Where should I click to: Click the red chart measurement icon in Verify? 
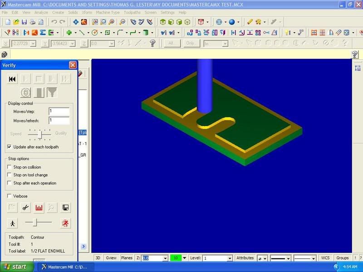39,208
